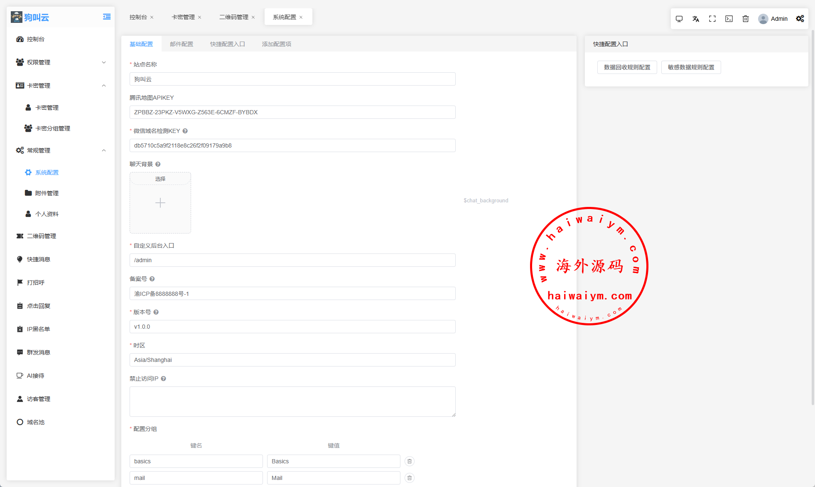815x487 pixels.
Task: Switch to the 邮件配置 tab
Action: click(182, 44)
